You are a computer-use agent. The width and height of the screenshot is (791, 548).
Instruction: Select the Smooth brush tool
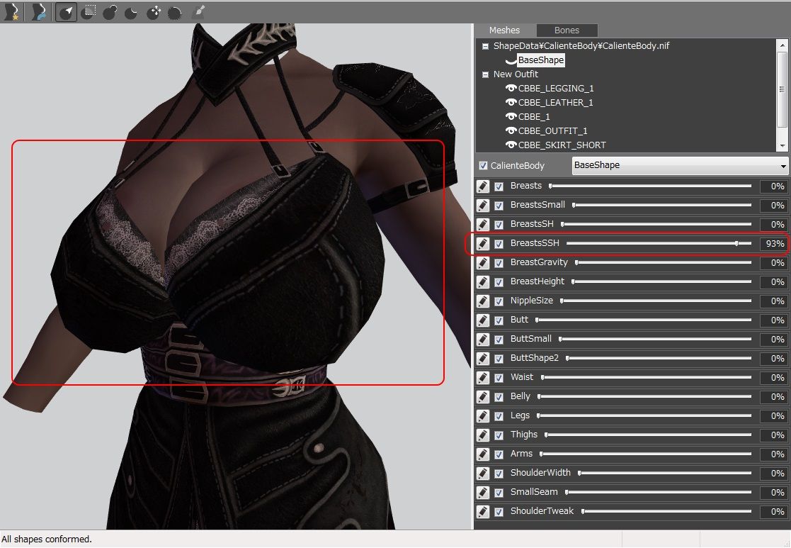174,12
